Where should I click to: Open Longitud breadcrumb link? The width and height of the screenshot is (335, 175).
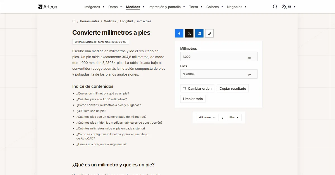tap(126, 21)
